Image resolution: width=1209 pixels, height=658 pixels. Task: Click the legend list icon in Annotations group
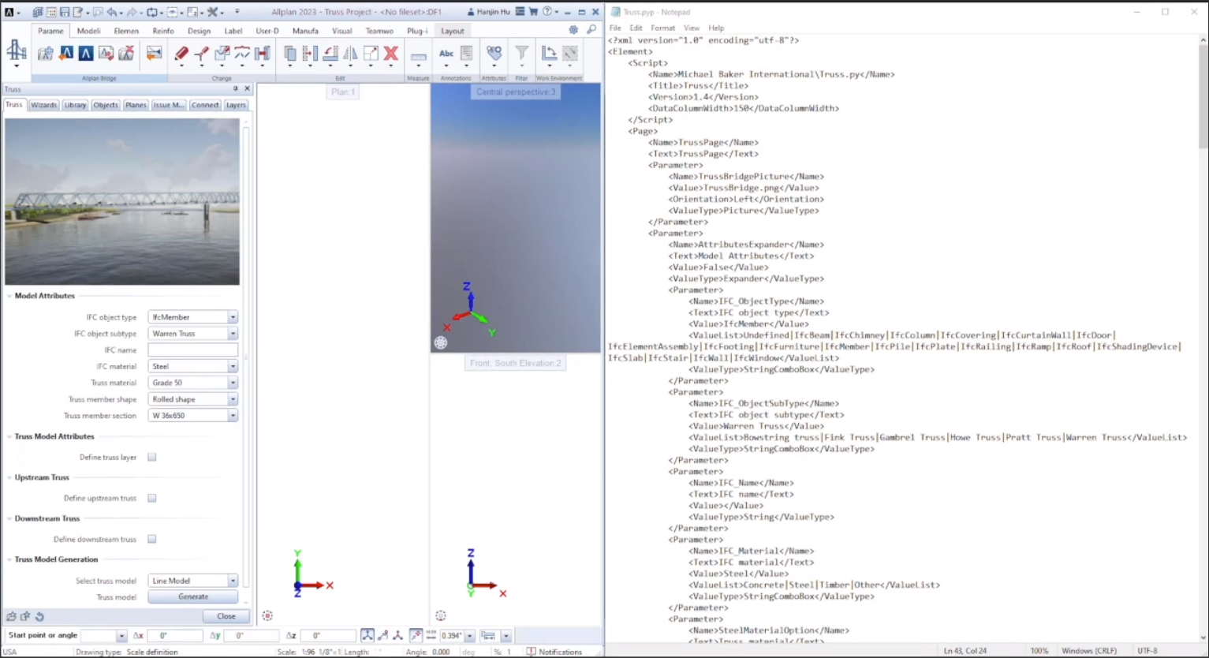point(467,53)
